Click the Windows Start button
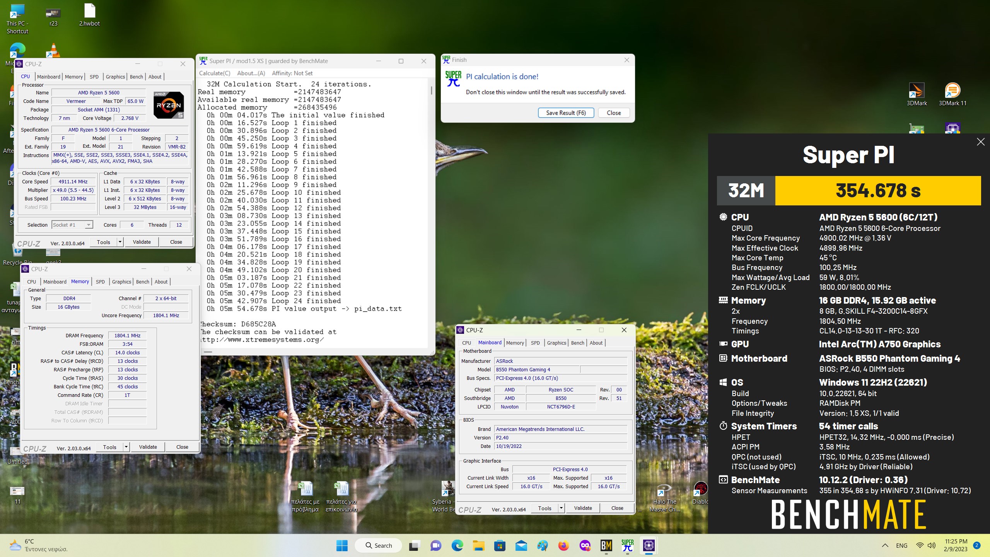This screenshot has width=990, height=557. click(342, 545)
